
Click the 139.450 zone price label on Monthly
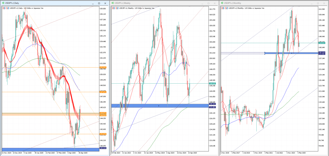coord(322,54)
